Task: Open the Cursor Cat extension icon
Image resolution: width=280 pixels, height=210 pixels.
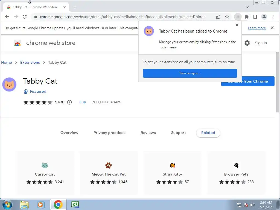Action: (x=45, y=165)
